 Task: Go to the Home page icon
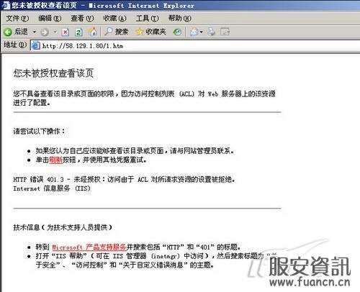point(93,32)
